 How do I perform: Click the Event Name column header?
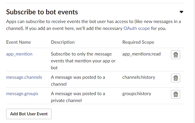click(18, 42)
